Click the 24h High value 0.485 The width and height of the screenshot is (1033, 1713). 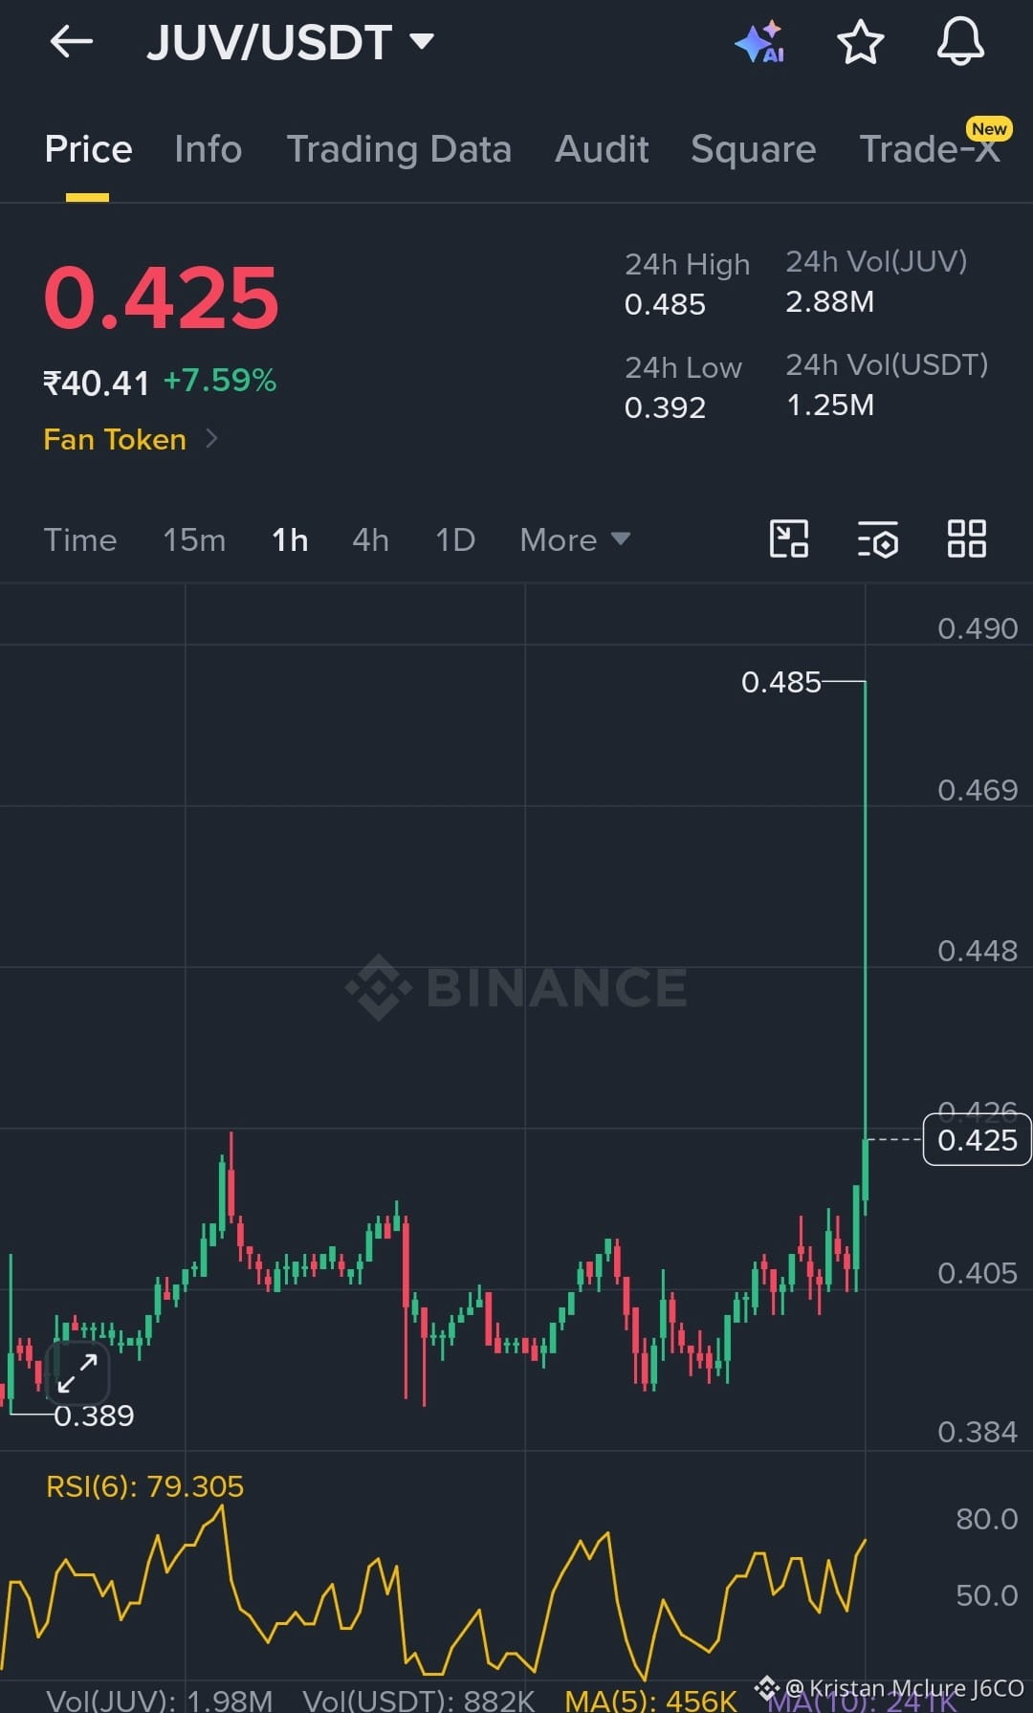[665, 304]
